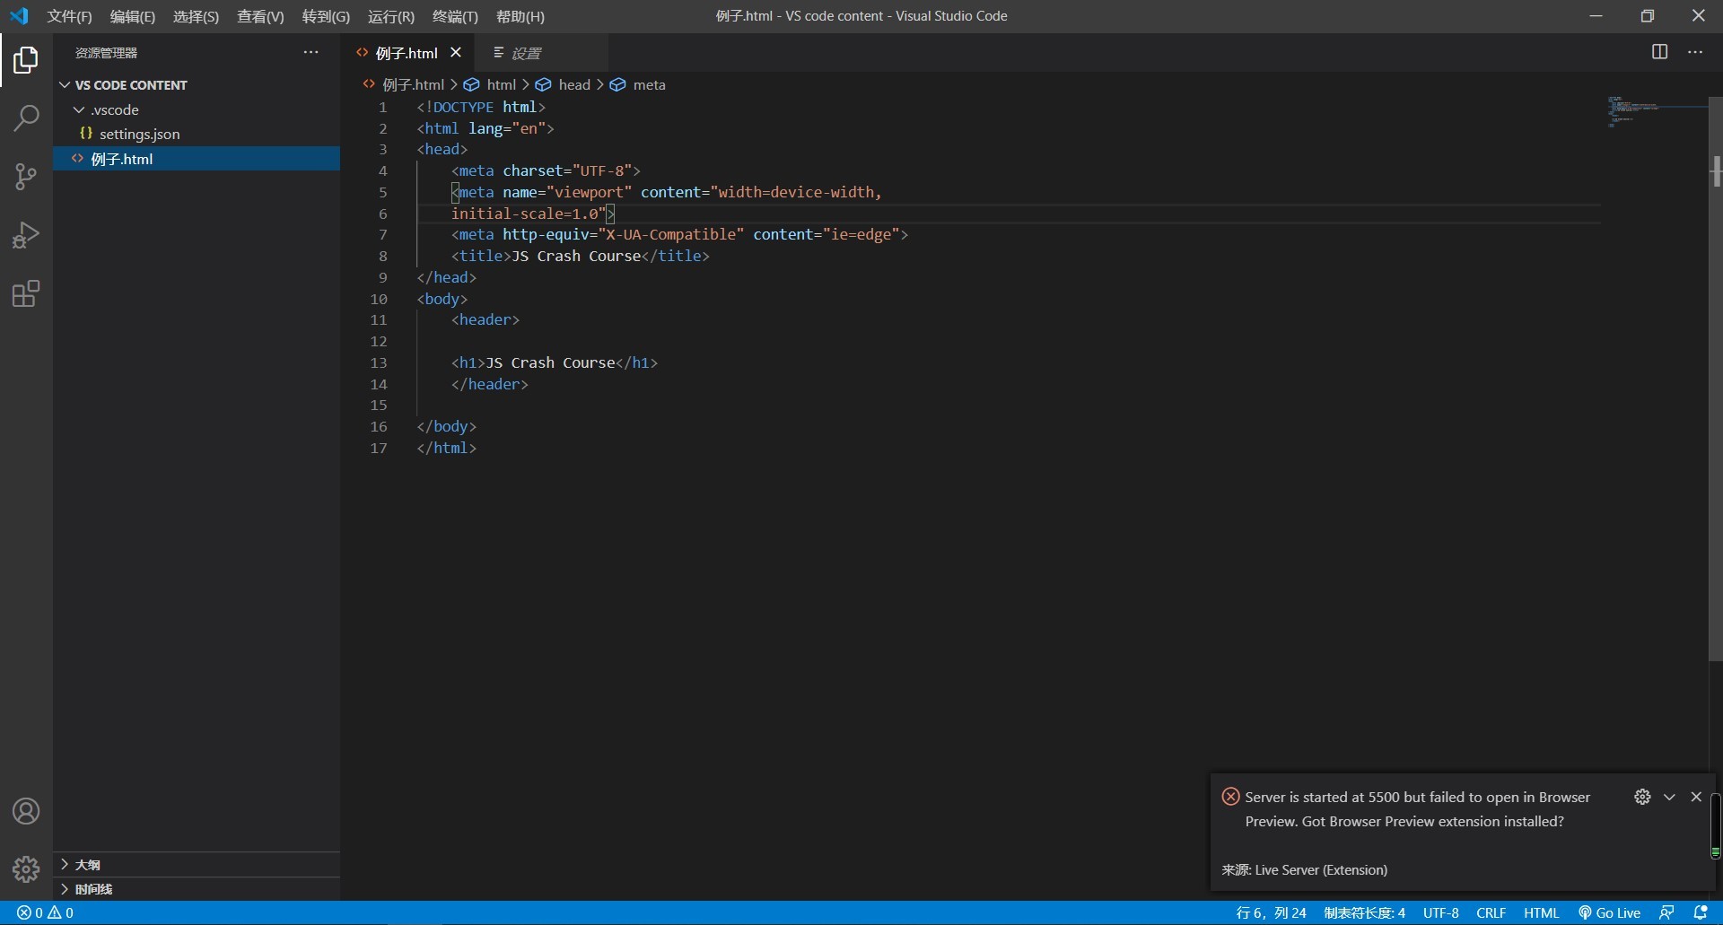Click line and column indicator 行 6, 列 24
The height and width of the screenshot is (925, 1723).
click(x=1271, y=912)
